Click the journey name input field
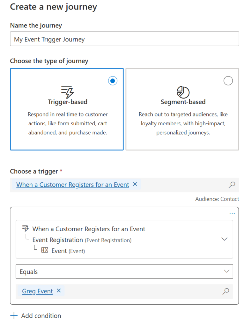Viewport: 244px width, 324px height. (x=124, y=39)
